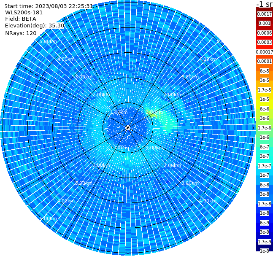Click the 1e-7 colorbar tick label
The image size is (273, 256).
pyautogui.click(x=265, y=175)
